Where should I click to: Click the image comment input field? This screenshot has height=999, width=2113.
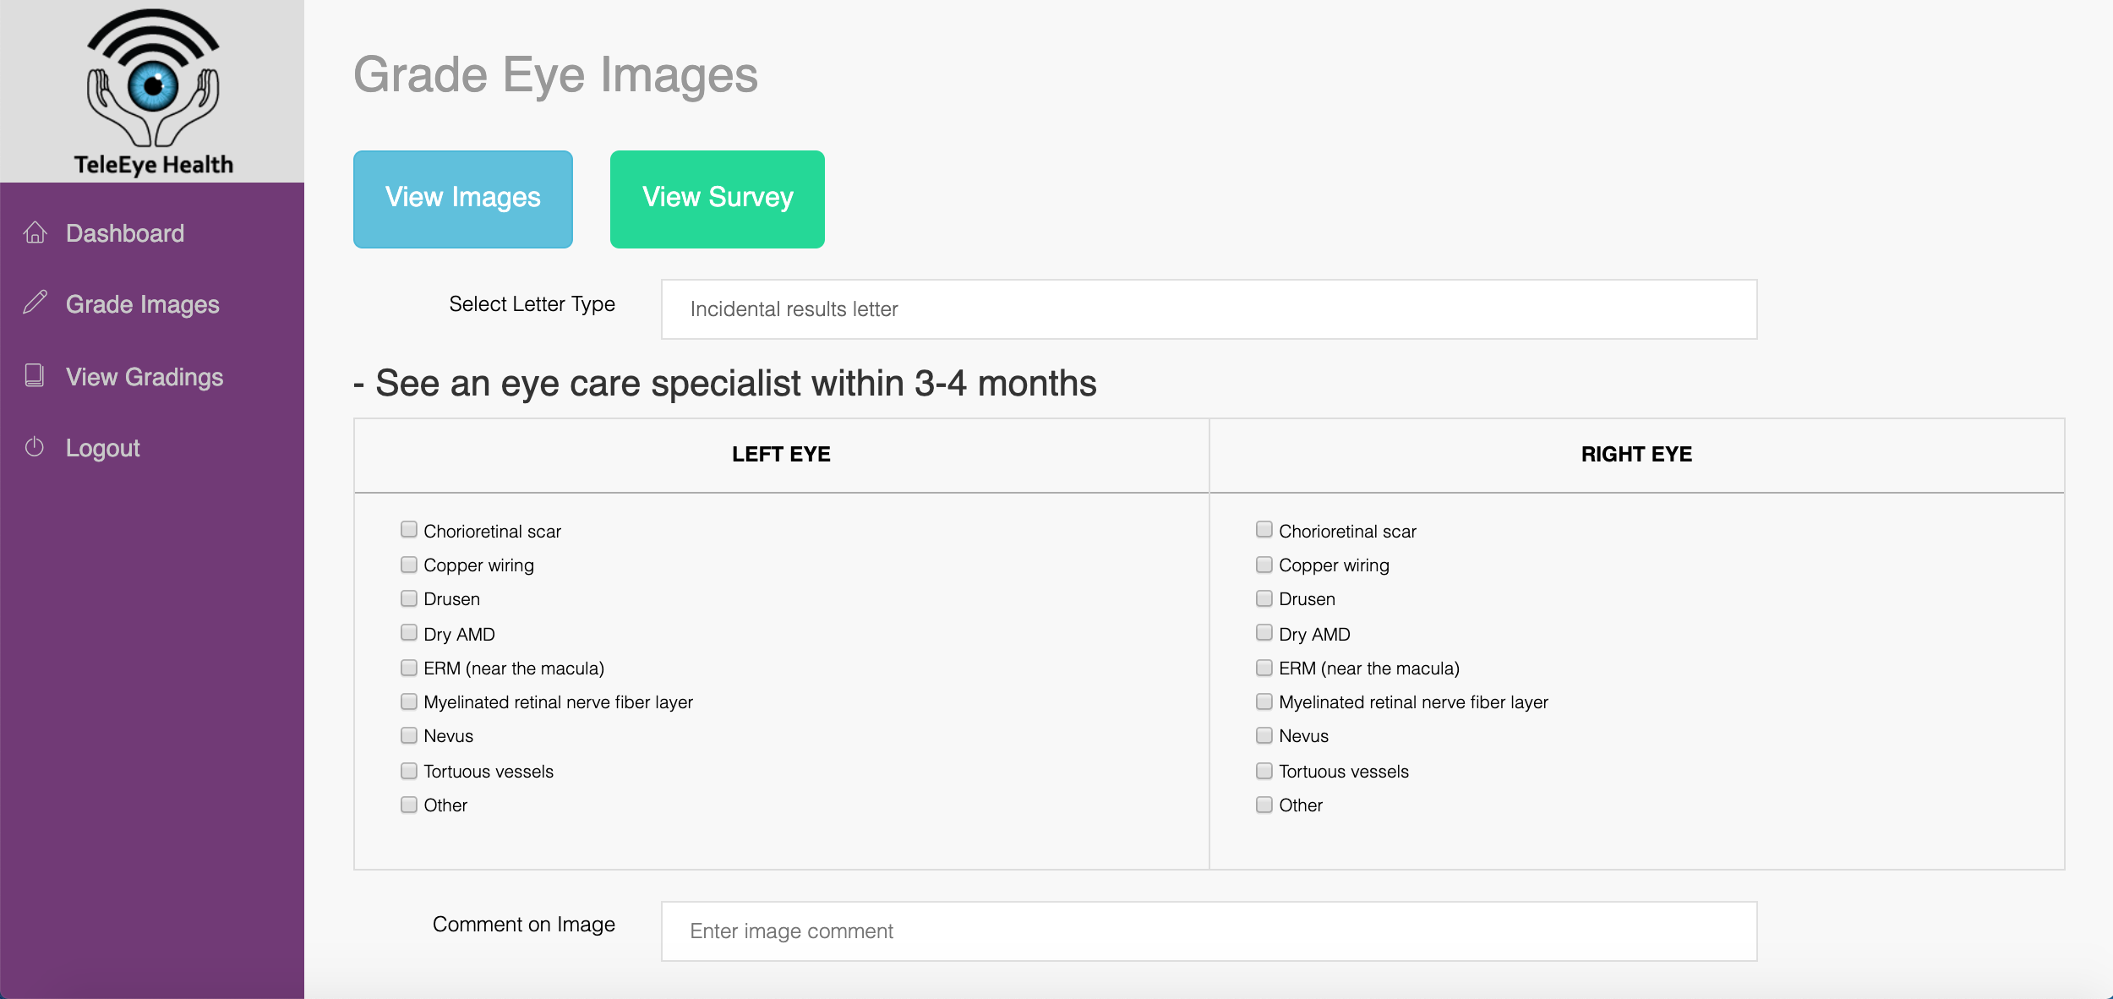pos(1208,931)
